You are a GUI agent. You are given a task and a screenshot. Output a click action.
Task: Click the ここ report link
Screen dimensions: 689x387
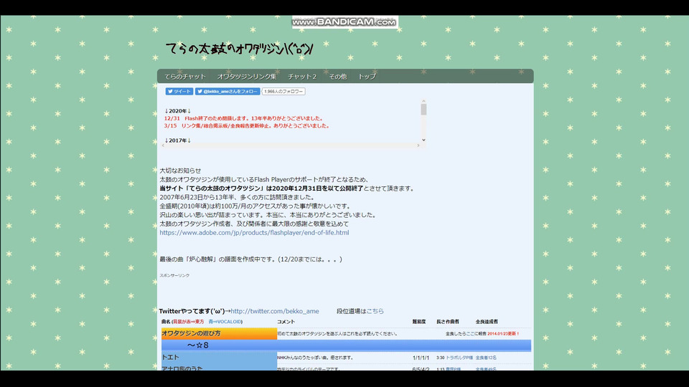click(470, 334)
